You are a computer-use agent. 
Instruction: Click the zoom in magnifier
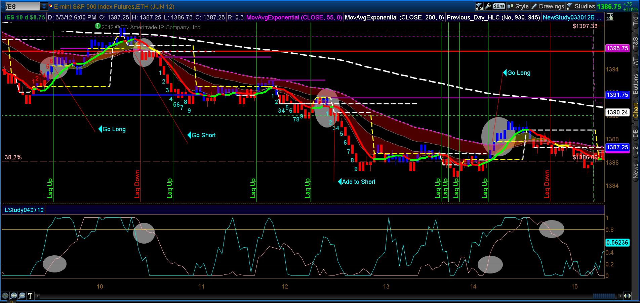pyautogui.click(x=13, y=296)
